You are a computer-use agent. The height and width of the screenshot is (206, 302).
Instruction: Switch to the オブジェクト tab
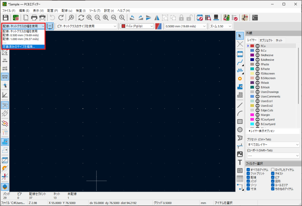(266, 40)
